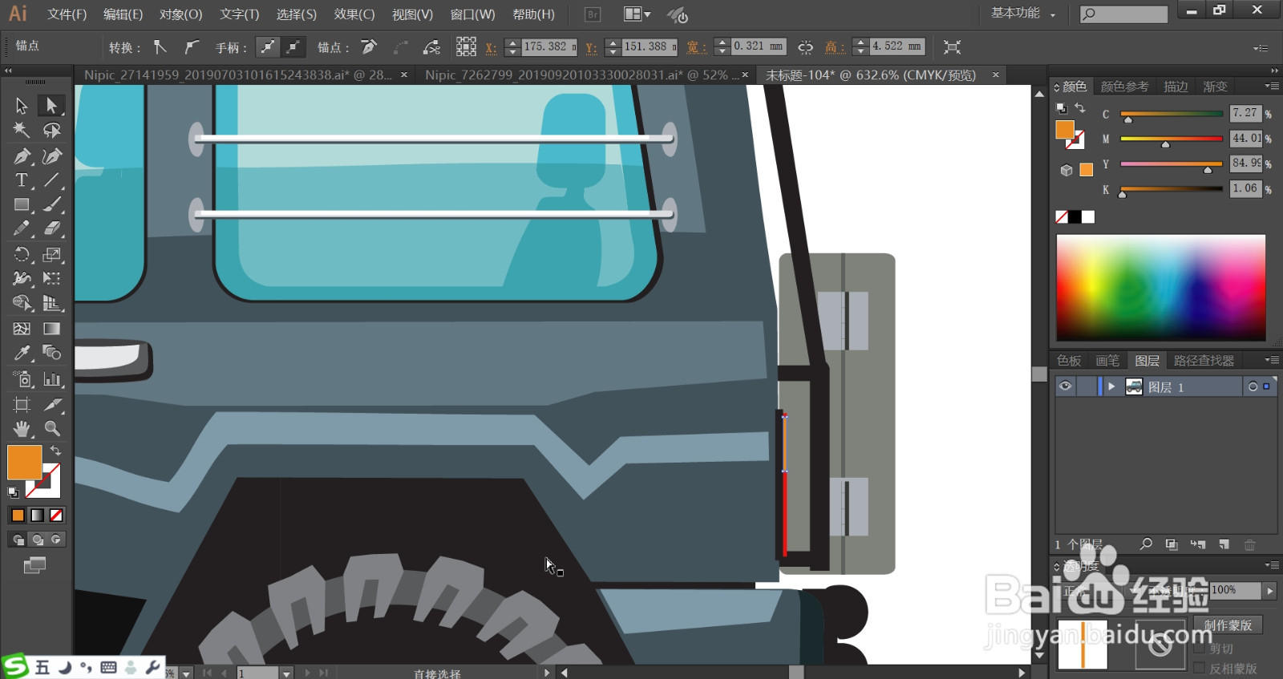Open the 效果(C) menu

pyautogui.click(x=354, y=14)
